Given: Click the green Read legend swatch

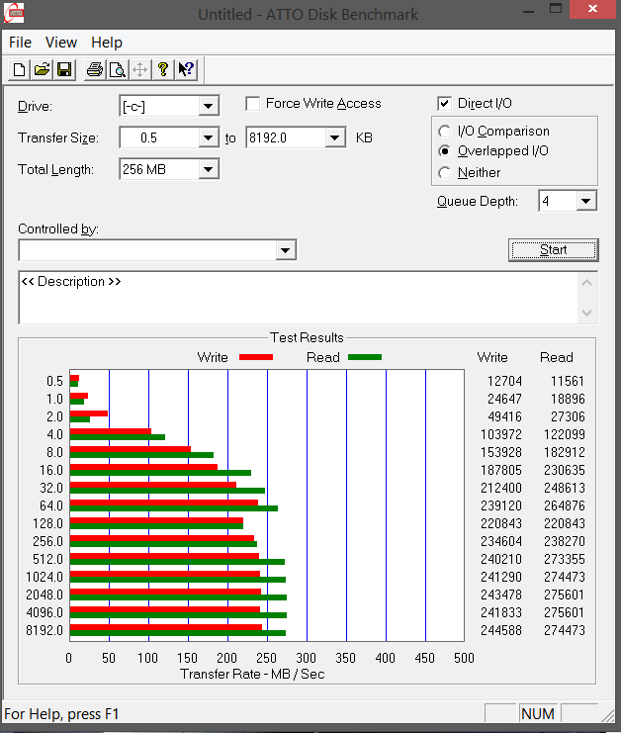Looking at the screenshot, I should point(365,357).
